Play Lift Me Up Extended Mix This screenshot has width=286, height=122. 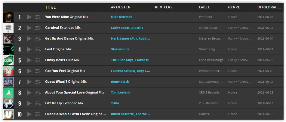click(x=29, y=103)
